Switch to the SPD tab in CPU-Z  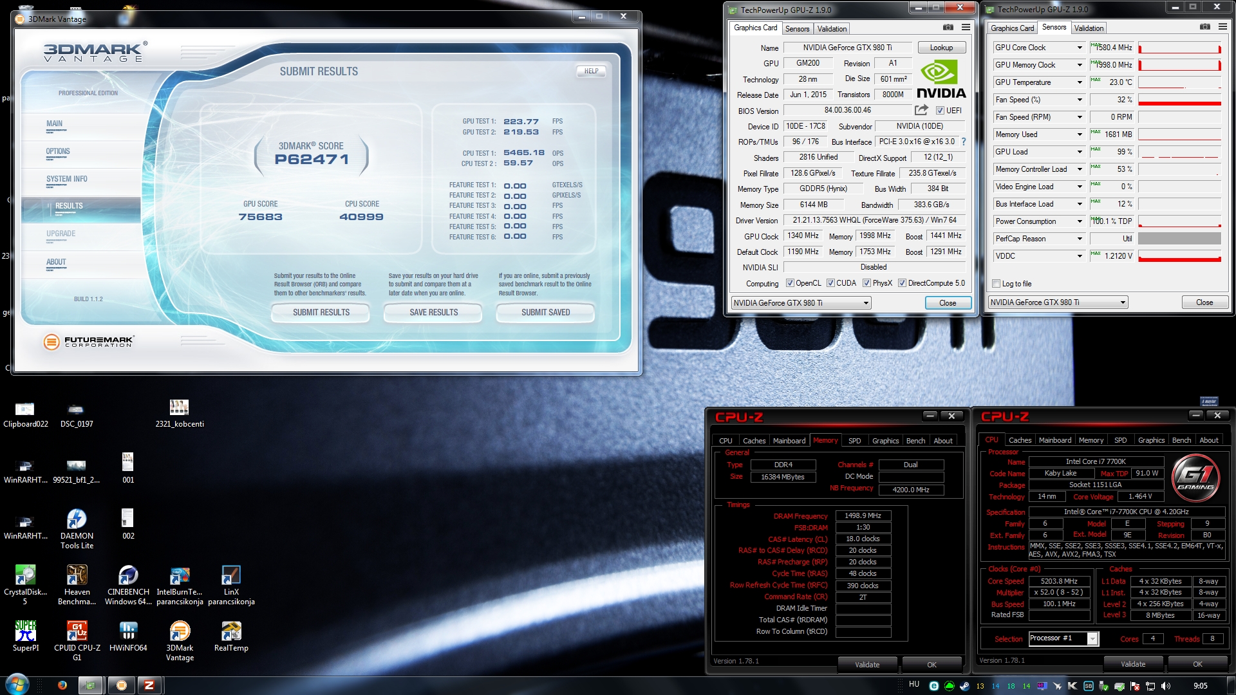[854, 441]
